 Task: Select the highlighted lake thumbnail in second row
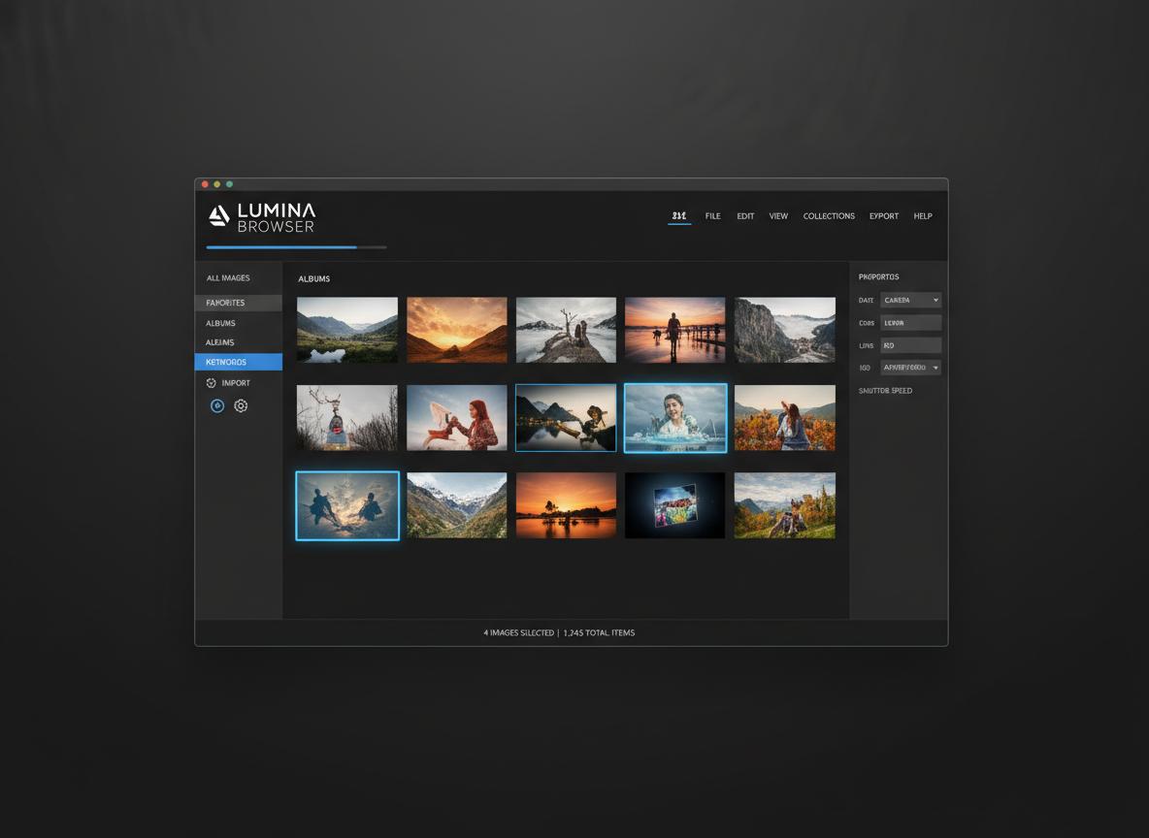click(566, 418)
